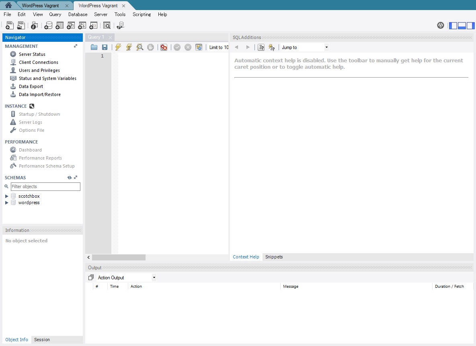The width and height of the screenshot is (476, 346).
Task: Create a new function icon
Action: [93, 25]
